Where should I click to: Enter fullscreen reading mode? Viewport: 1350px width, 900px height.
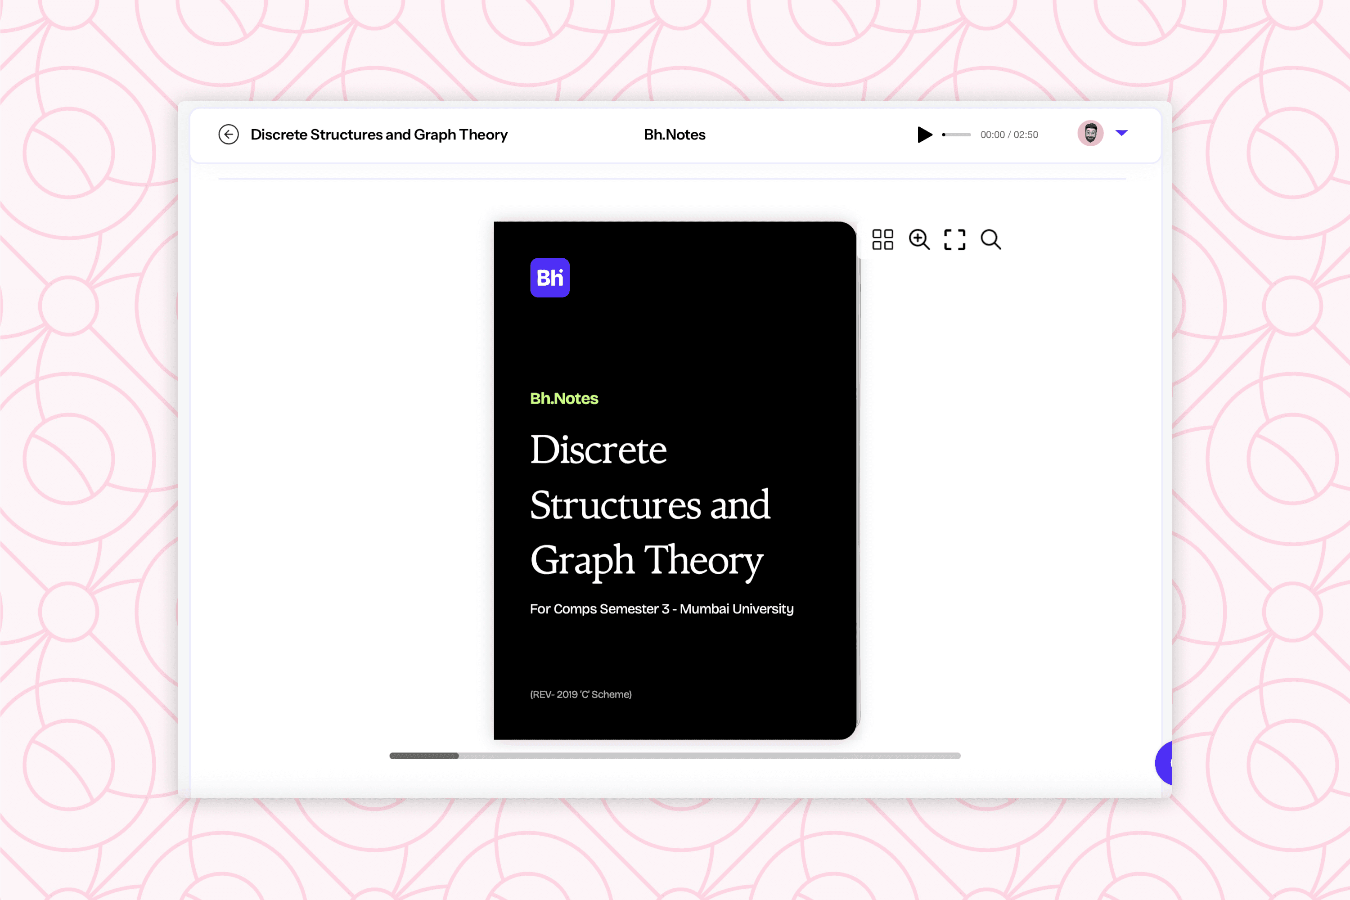click(x=954, y=239)
